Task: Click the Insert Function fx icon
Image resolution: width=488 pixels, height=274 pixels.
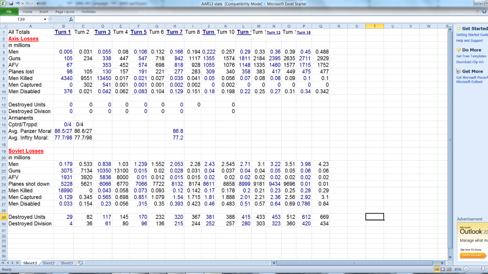Action: [x=71, y=20]
